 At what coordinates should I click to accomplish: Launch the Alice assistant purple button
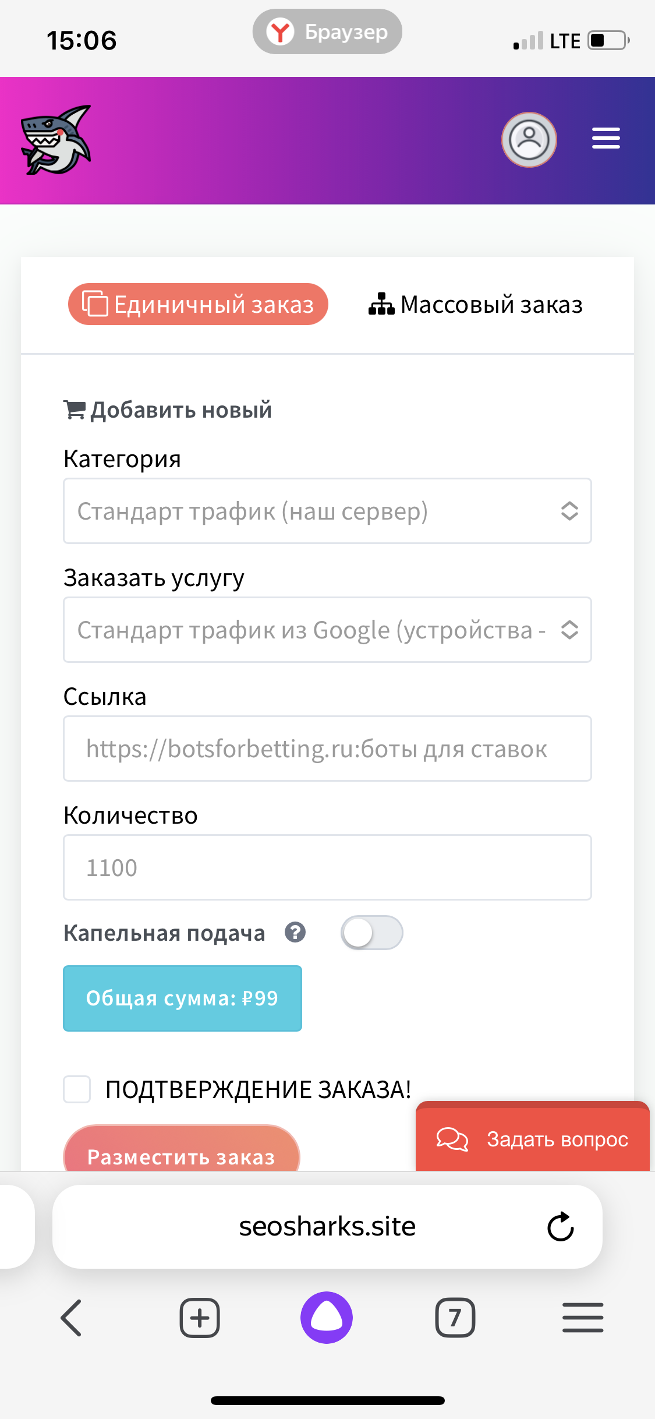pos(327,1318)
